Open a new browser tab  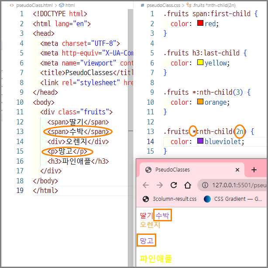254,170
